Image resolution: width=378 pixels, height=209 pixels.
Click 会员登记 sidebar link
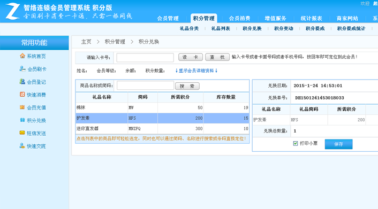pos(36,82)
